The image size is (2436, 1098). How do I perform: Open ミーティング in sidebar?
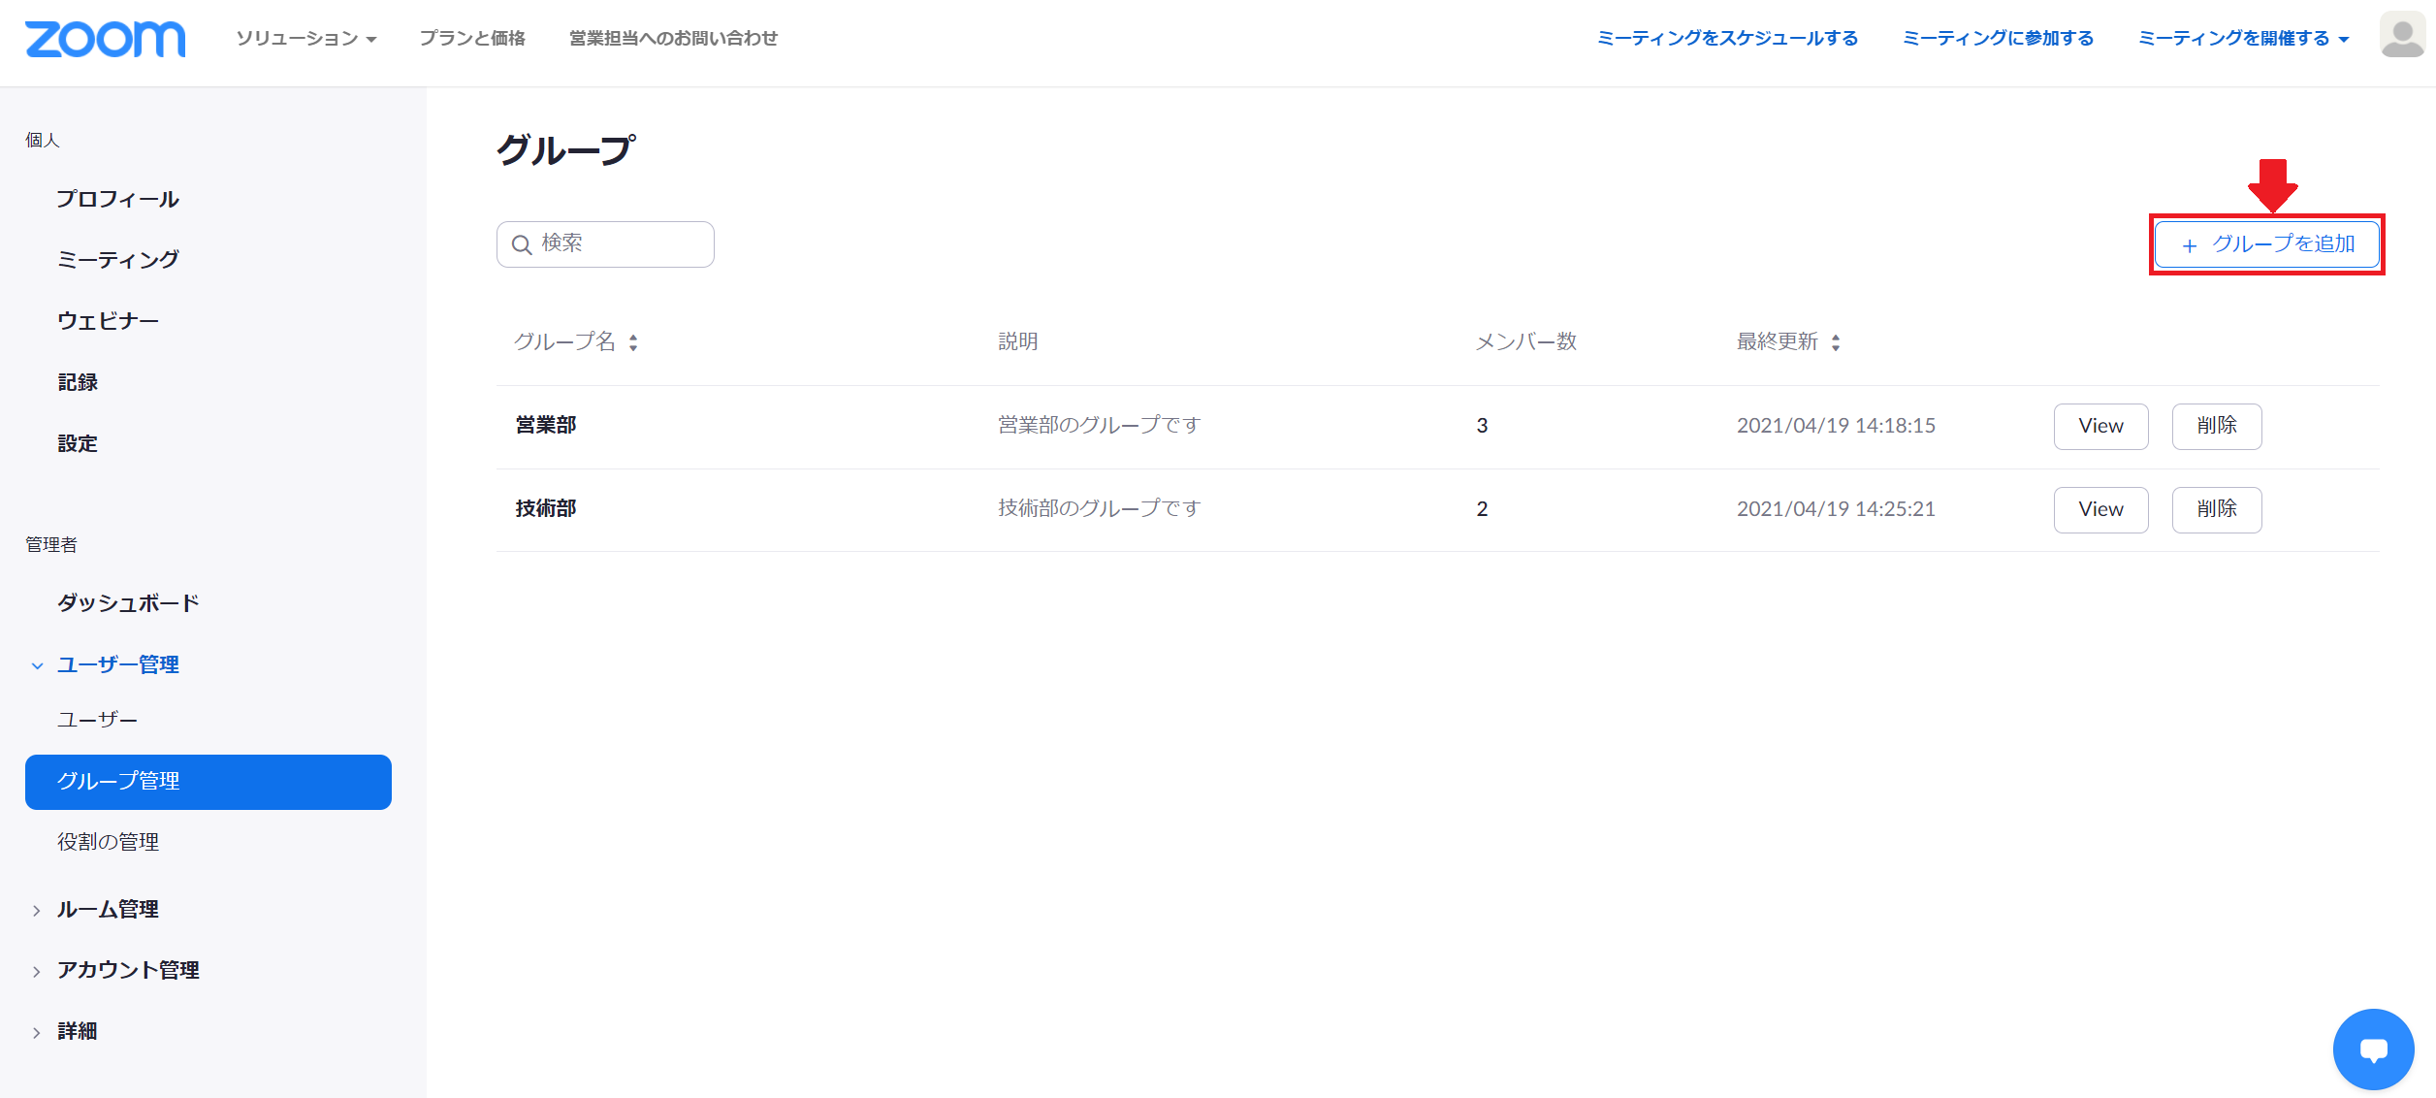click(117, 259)
